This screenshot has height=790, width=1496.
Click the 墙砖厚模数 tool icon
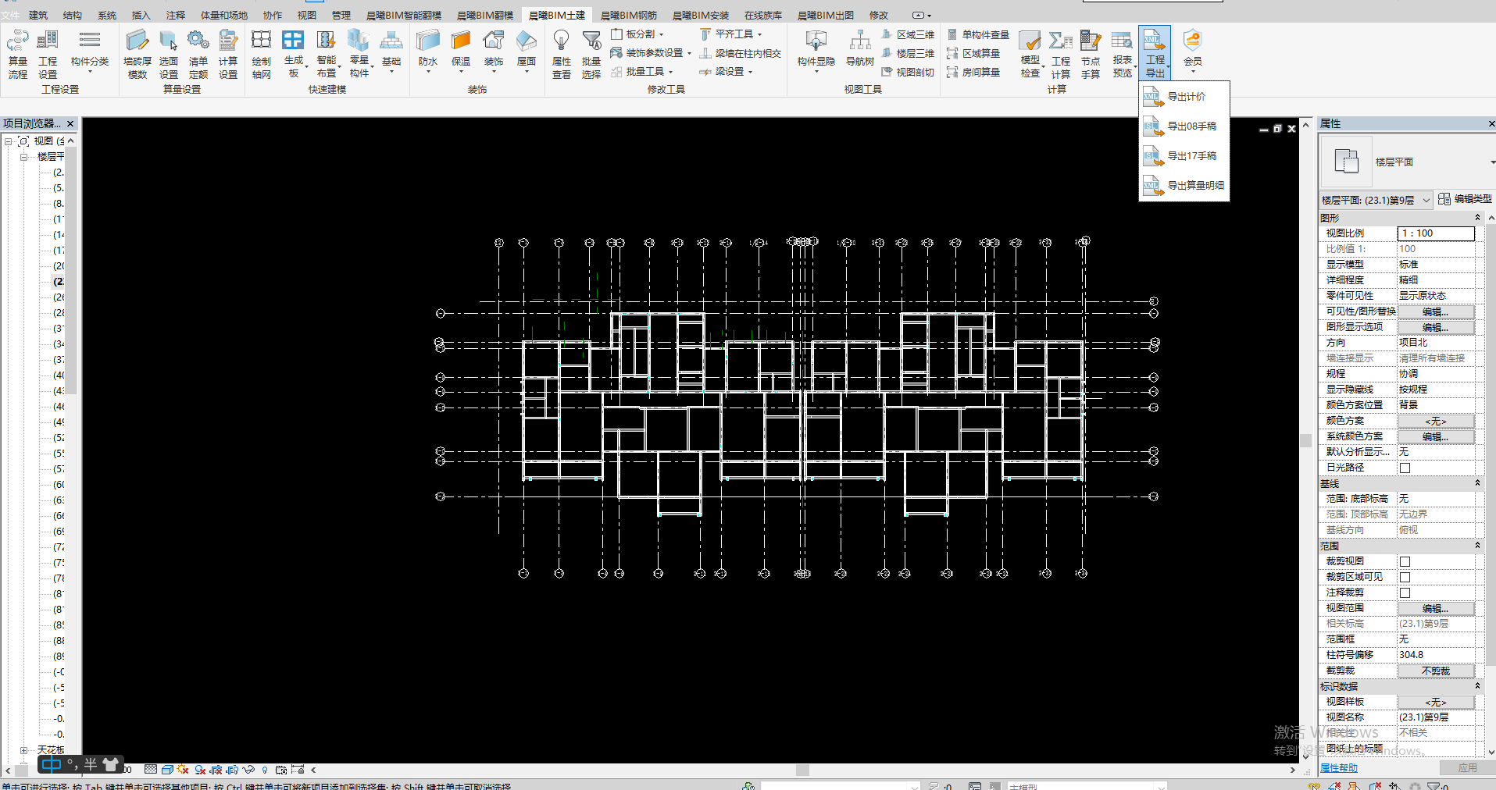[137, 54]
